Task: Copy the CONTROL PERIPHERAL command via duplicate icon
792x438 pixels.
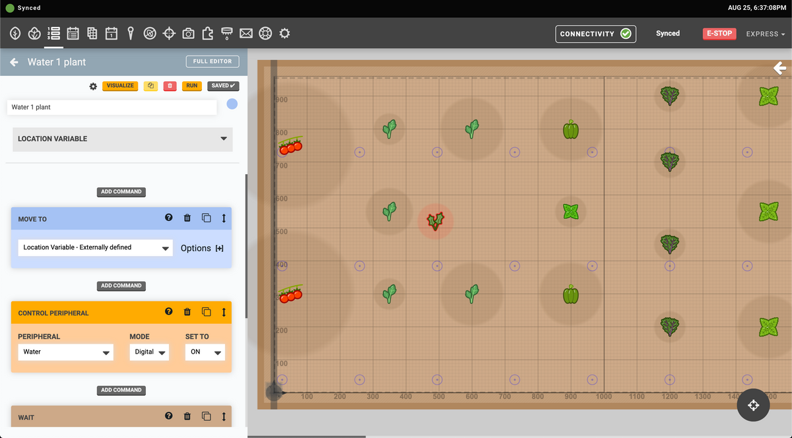Action: (206, 311)
